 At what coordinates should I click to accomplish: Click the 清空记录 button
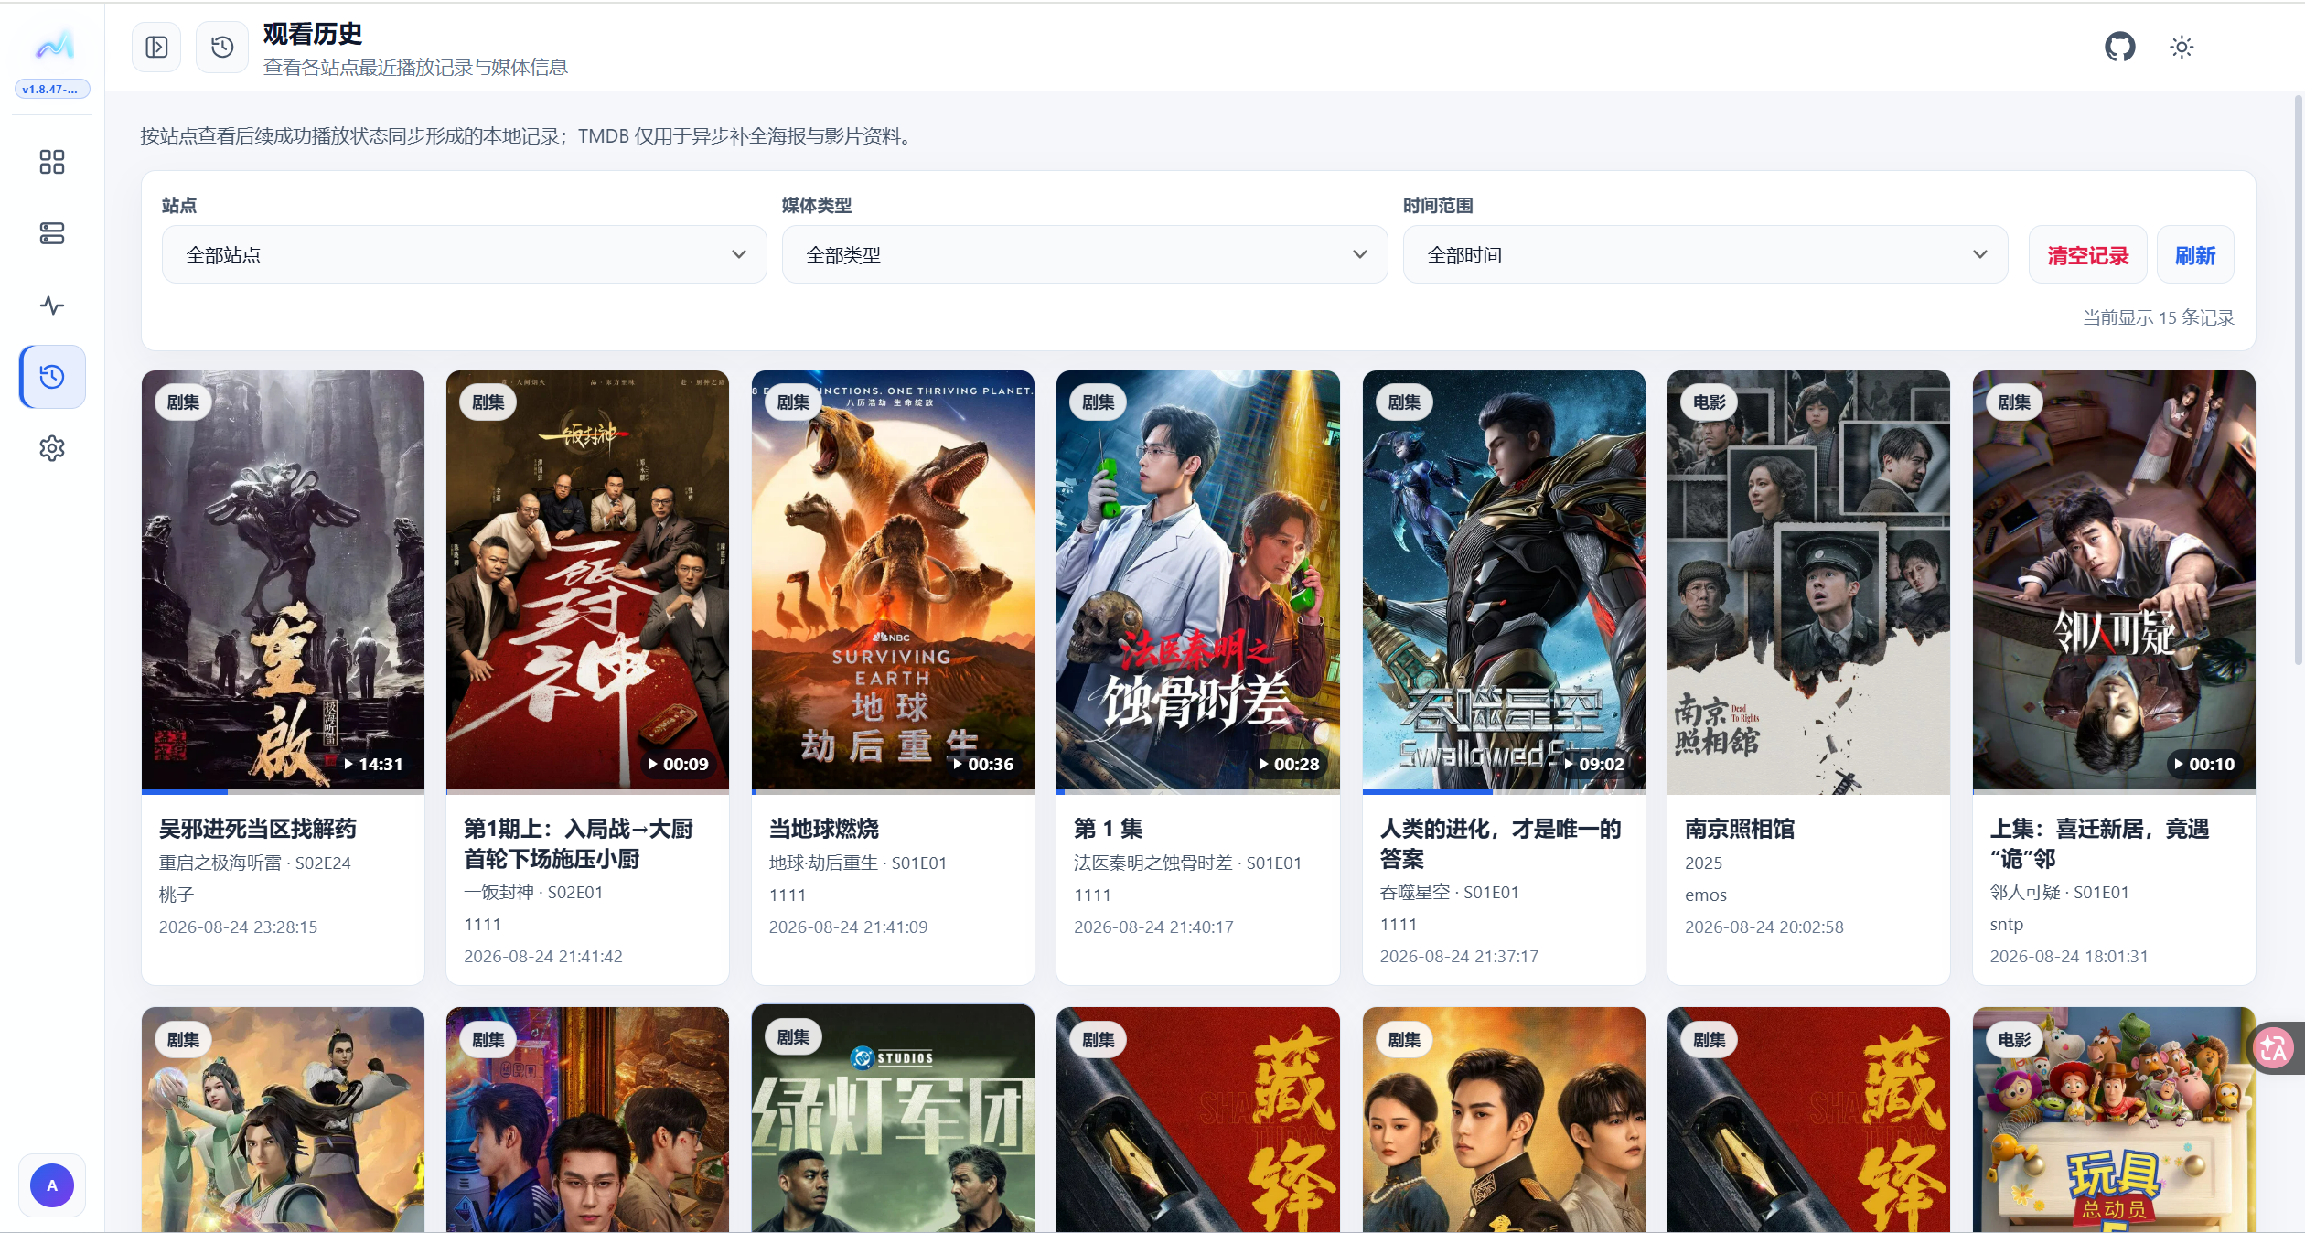pos(2087,255)
